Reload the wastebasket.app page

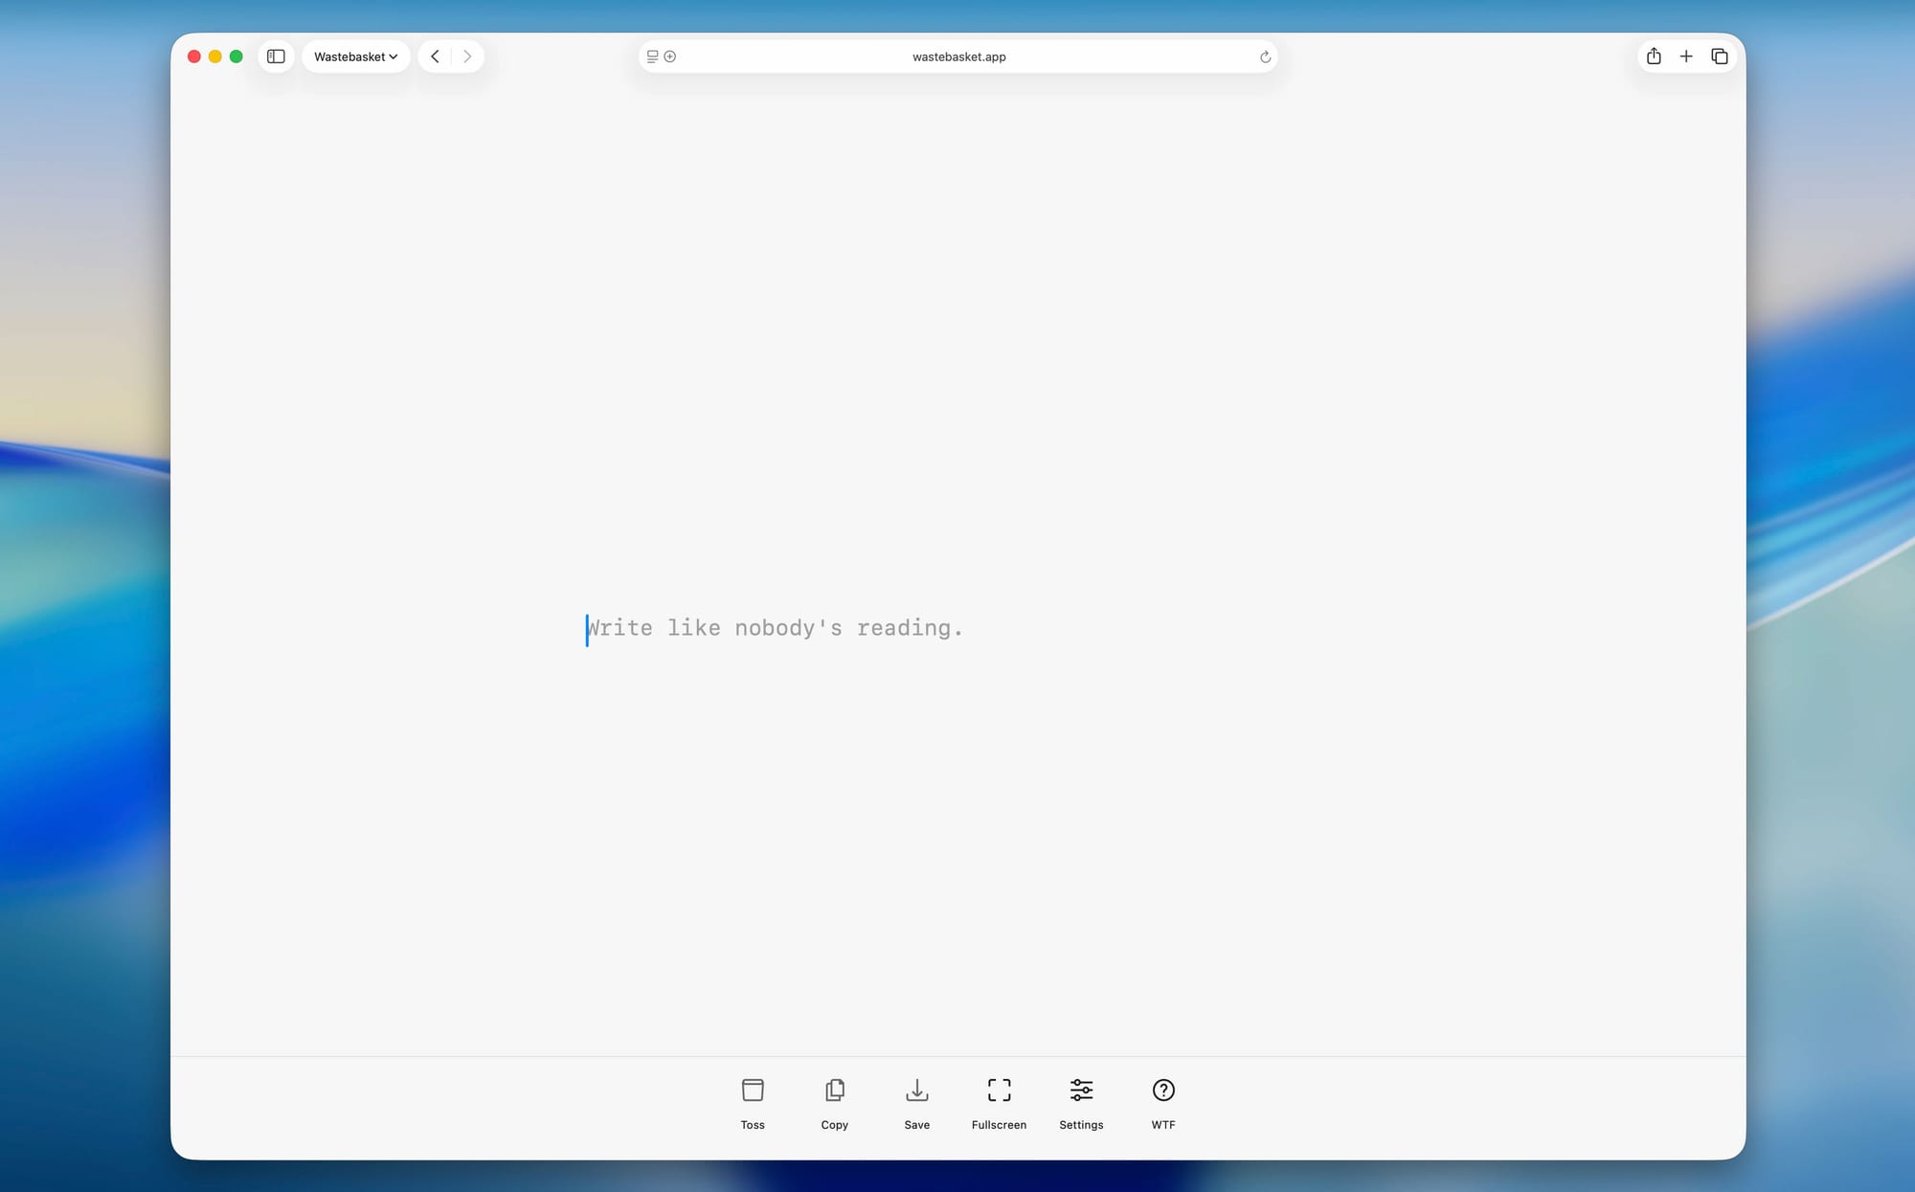click(x=1265, y=56)
